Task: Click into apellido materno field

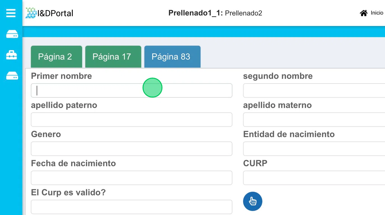Action: pos(313,120)
